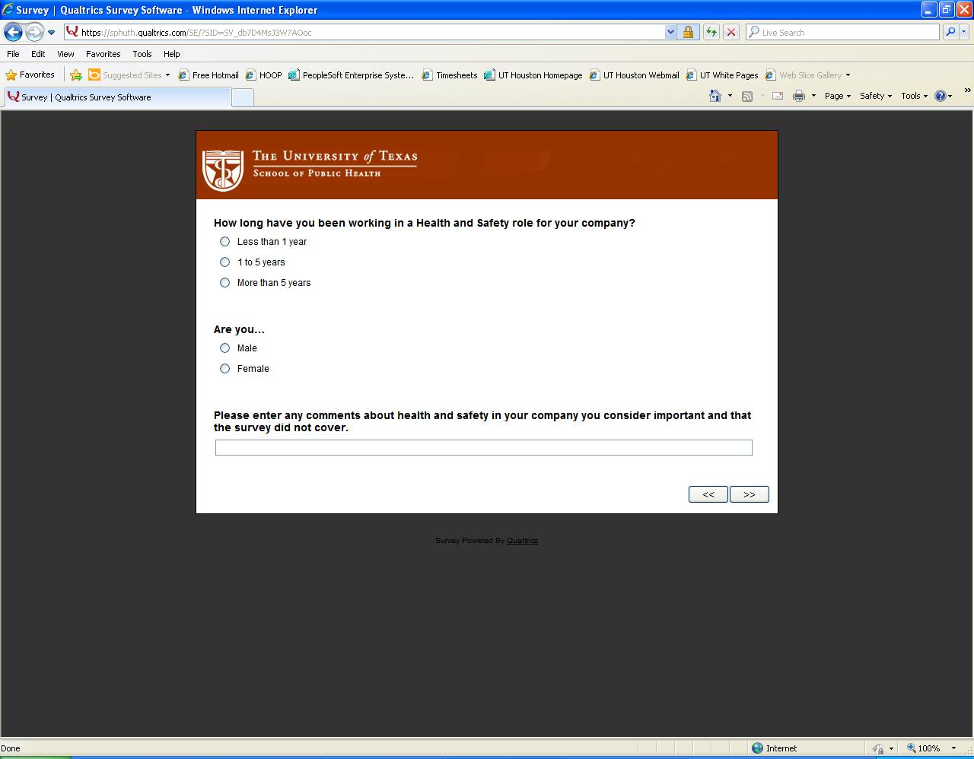
Task: Click the Home icon in command bar
Action: tap(715, 96)
